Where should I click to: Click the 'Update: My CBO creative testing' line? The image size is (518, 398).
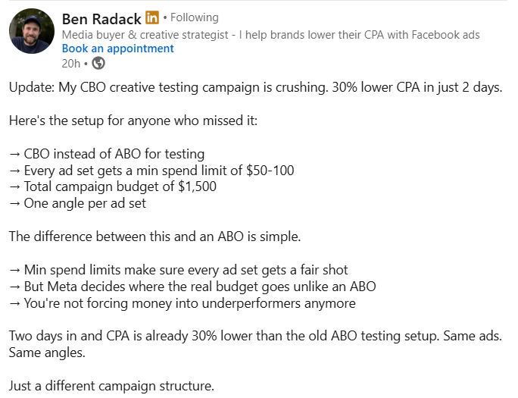(x=255, y=87)
